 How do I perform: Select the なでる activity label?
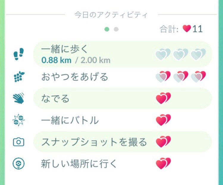coord(55,99)
